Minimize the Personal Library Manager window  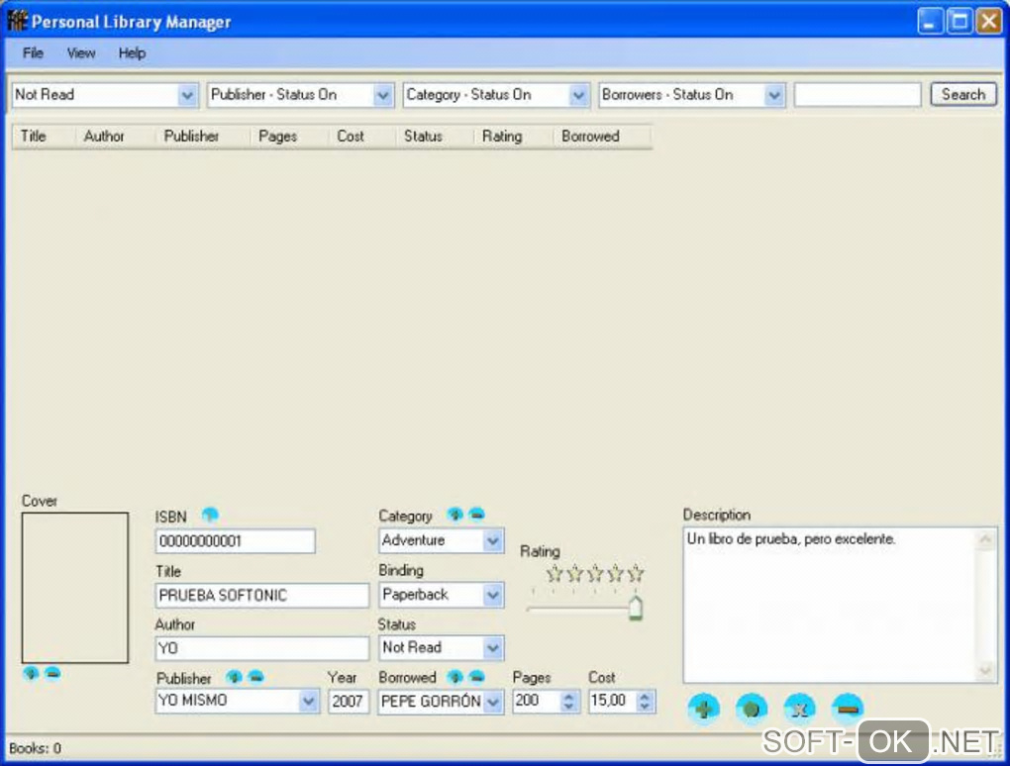pos(930,21)
